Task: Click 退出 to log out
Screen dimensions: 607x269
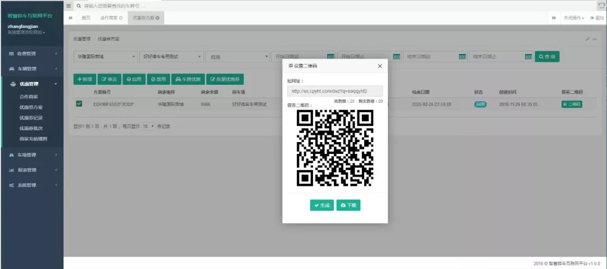Action: point(596,18)
